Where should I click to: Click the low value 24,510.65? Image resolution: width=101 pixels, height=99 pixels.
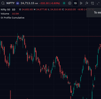(x=56, y=9)
